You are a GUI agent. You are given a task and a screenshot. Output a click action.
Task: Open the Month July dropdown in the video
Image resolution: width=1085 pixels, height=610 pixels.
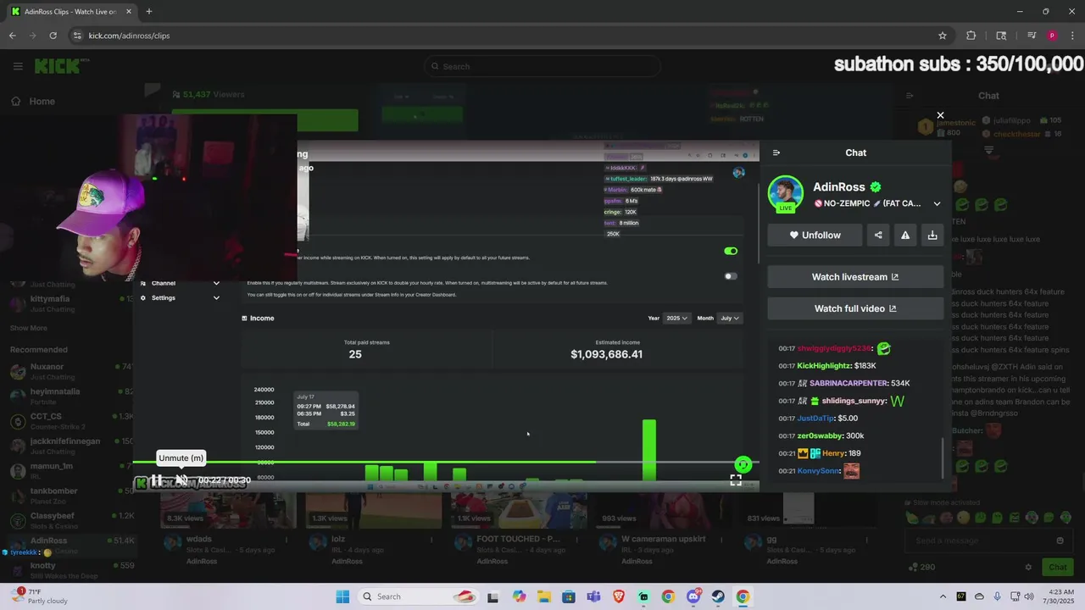click(729, 319)
